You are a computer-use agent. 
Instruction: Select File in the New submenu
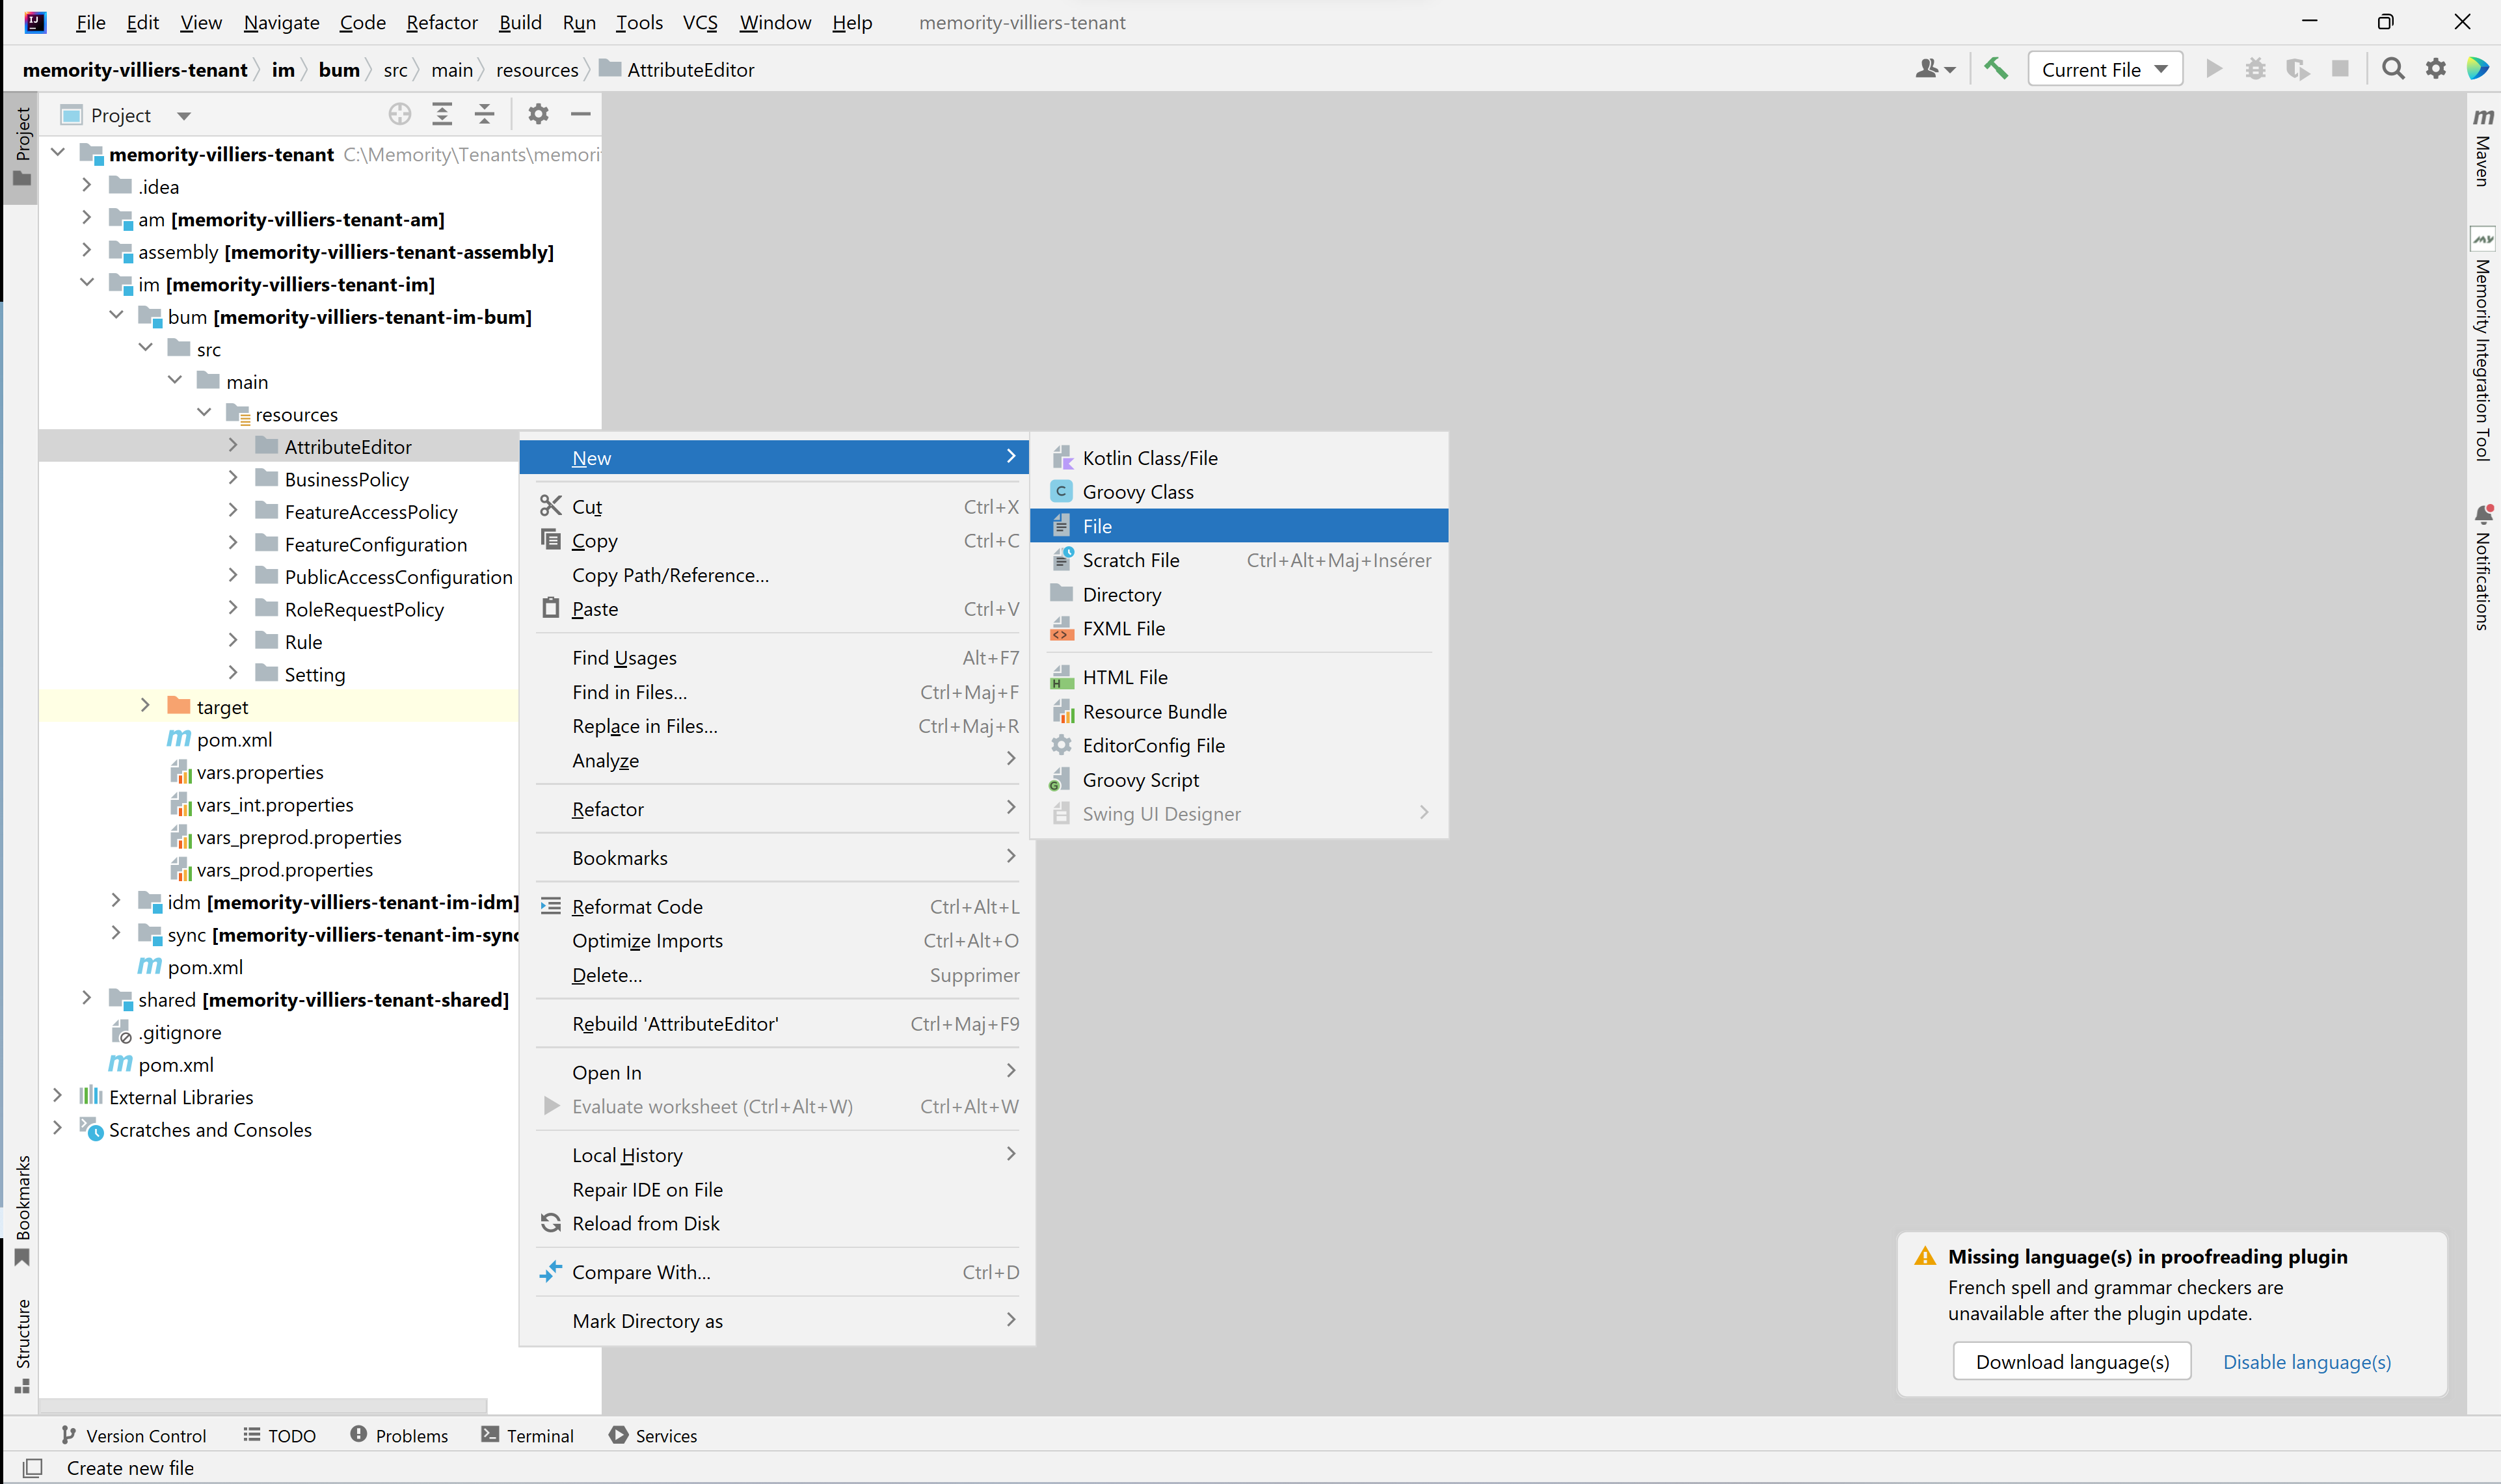pyautogui.click(x=1097, y=526)
